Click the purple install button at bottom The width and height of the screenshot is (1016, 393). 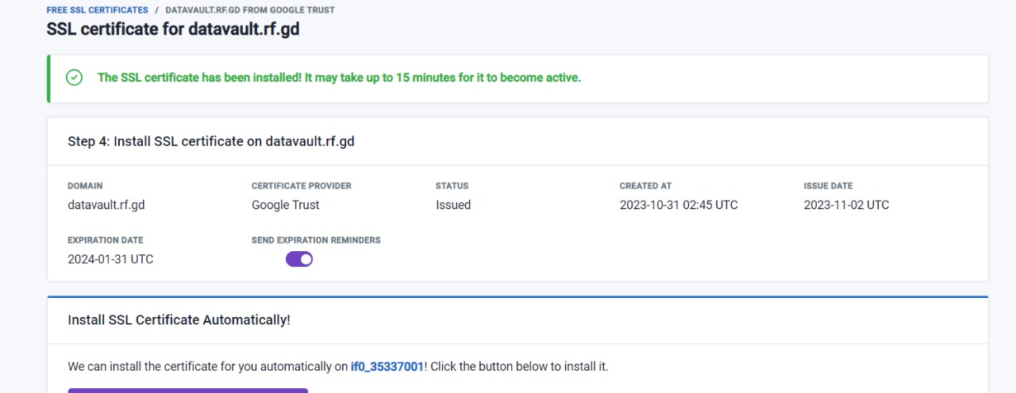tap(188, 390)
